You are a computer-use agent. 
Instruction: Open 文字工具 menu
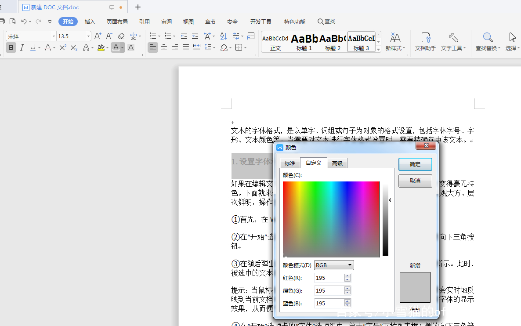453,42
